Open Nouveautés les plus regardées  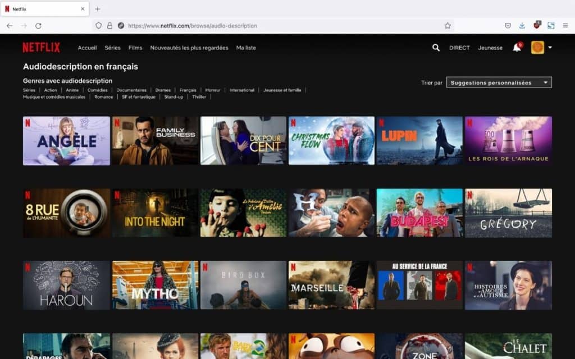[189, 48]
